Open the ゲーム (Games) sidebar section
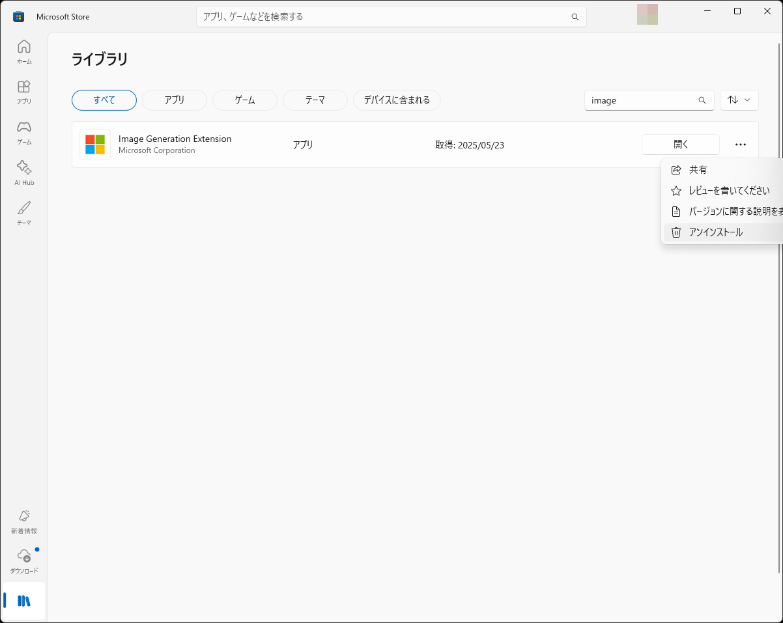Screen dimensions: 783x623 (24, 133)
